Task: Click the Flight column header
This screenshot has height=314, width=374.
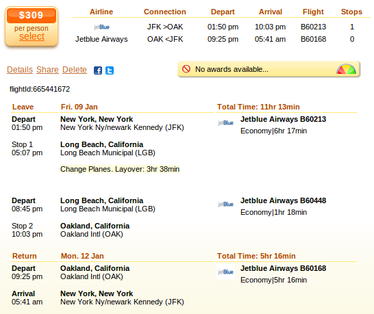Action: (313, 12)
